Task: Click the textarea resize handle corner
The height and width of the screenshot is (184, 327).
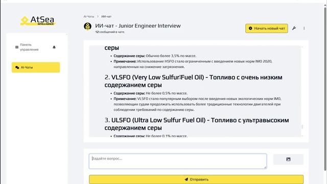Action: 266,167
